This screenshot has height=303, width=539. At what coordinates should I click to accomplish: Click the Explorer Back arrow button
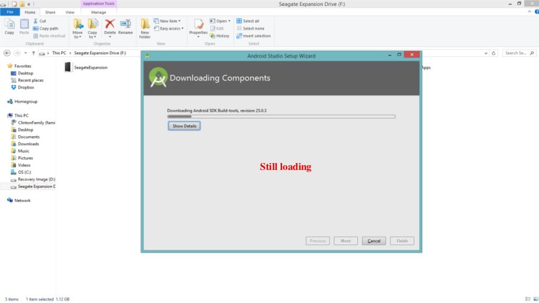click(x=7, y=53)
